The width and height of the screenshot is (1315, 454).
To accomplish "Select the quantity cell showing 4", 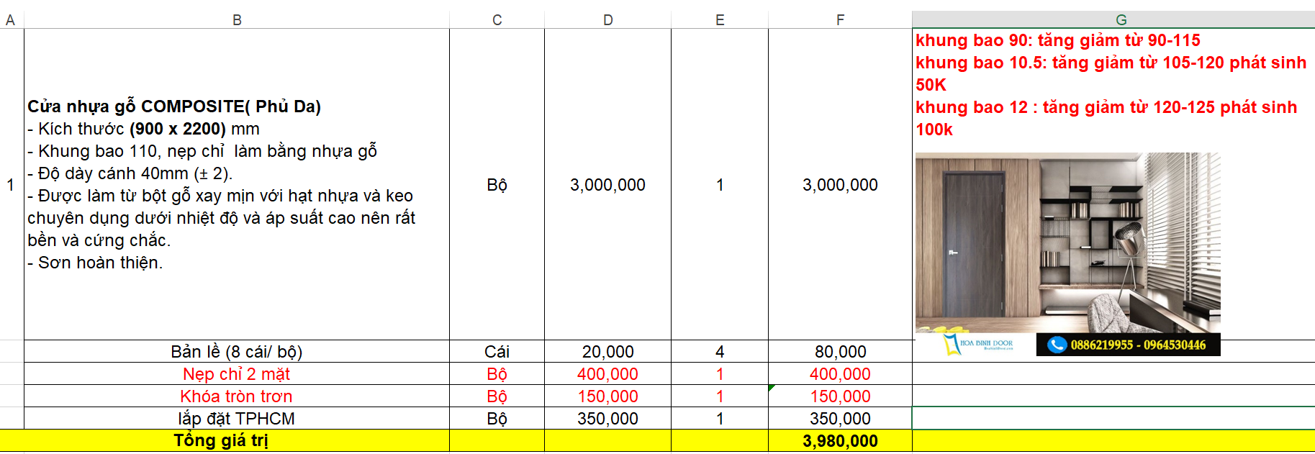I will tap(720, 352).
